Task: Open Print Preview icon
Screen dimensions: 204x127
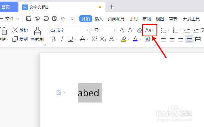Action: point(55,19)
